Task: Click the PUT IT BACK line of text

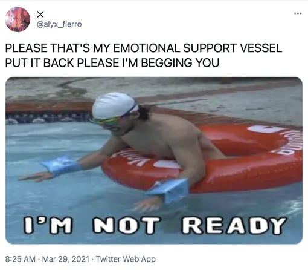Action: click(x=112, y=62)
